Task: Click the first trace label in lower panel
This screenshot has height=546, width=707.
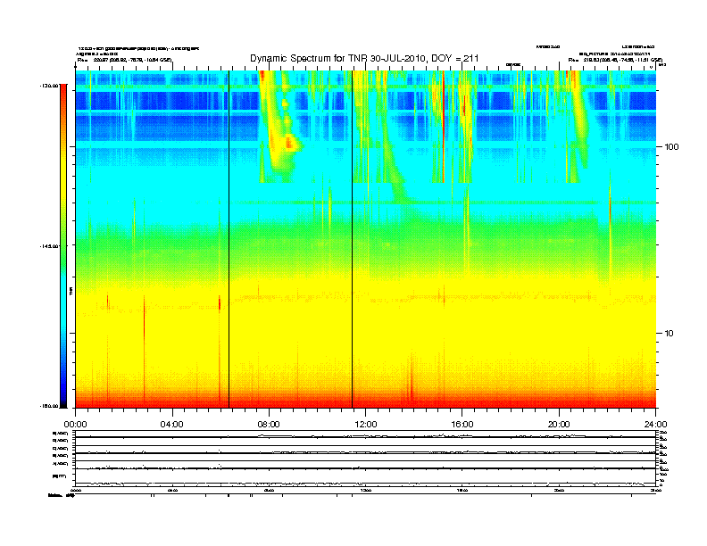Action: click(60, 433)
